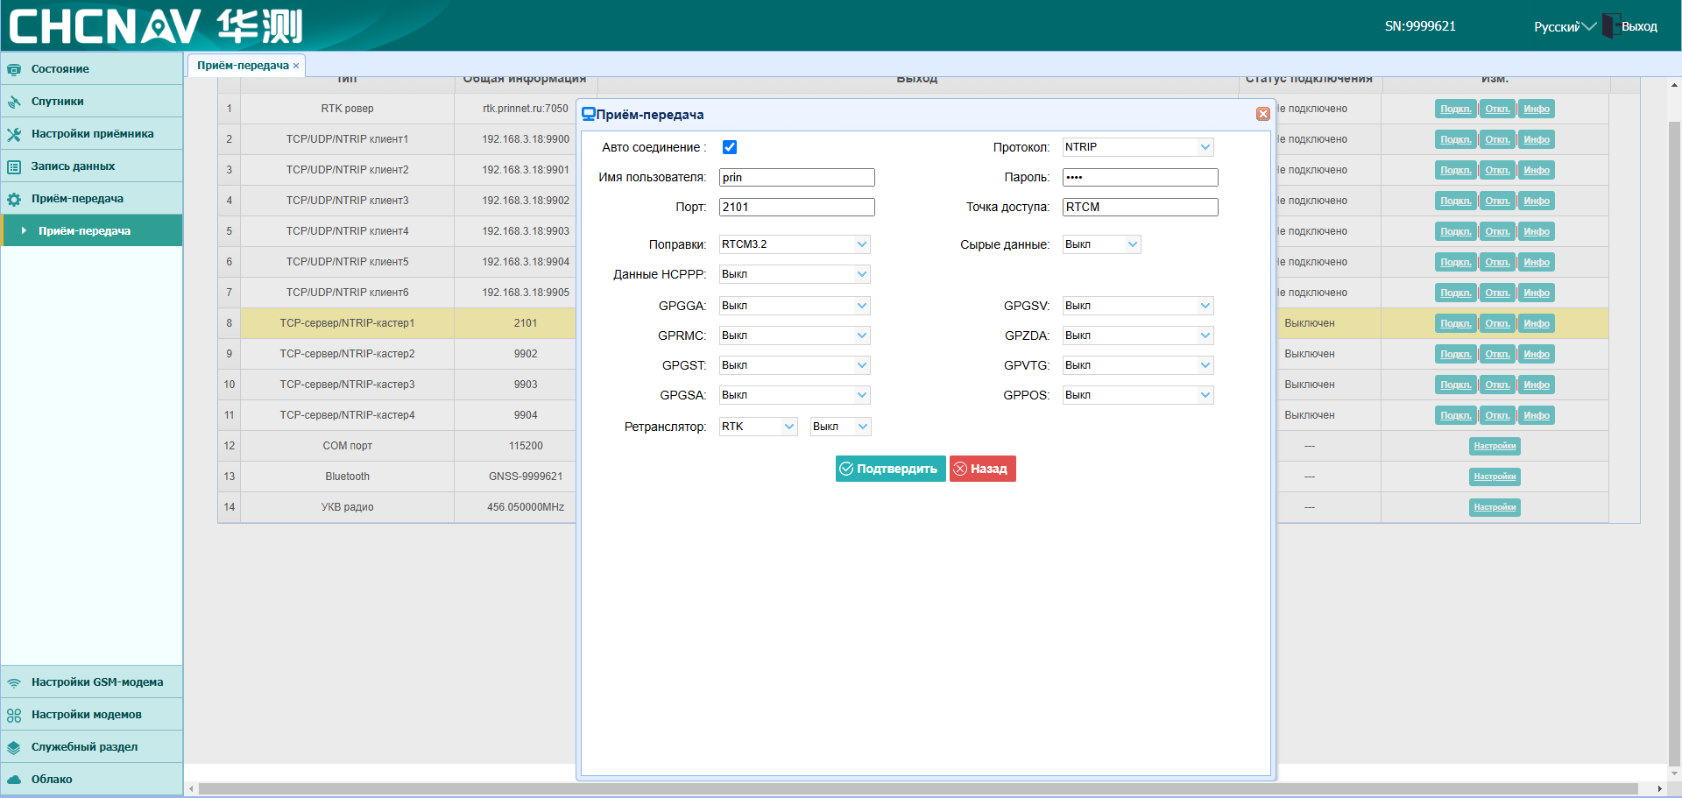The width and height of the screenshot is (1682, 798).
Task: Click Откл. in the NTRIP-кастер1 row
Action: (1497, 323)
